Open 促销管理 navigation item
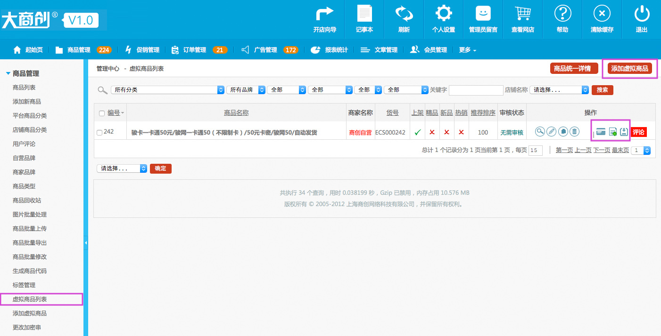This screenshot has height=336, width=661. [x=142, y=50]
